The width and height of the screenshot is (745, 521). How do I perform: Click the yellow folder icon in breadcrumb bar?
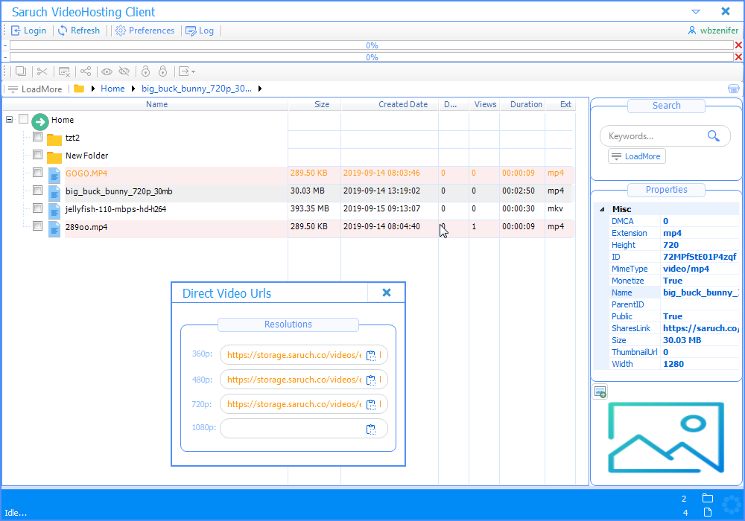click(x=80, y=89)
